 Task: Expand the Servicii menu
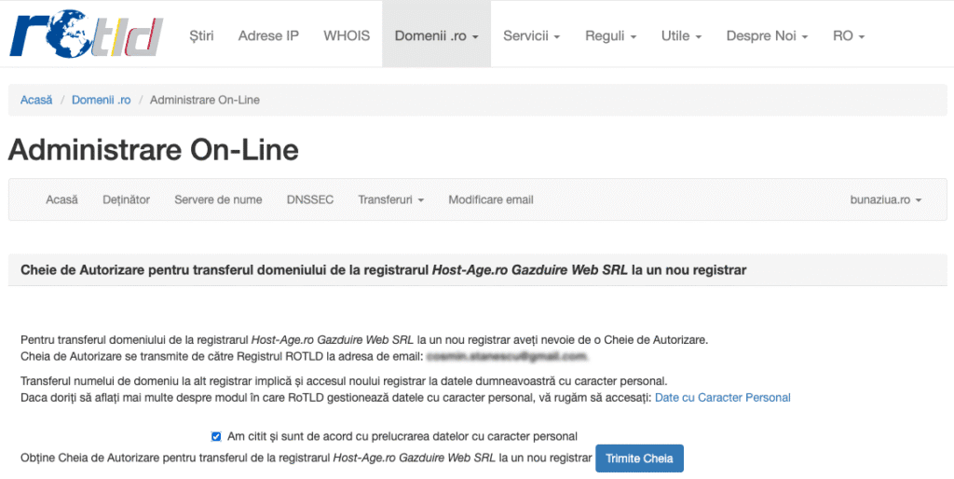[531, 35]
